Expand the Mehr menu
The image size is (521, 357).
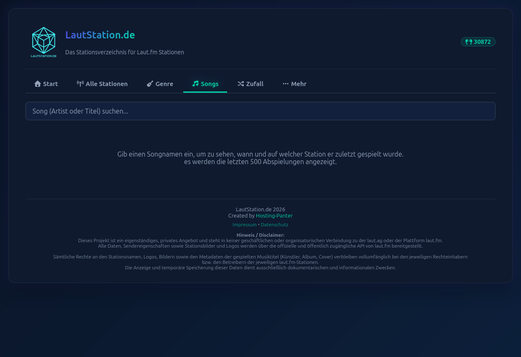294,84
